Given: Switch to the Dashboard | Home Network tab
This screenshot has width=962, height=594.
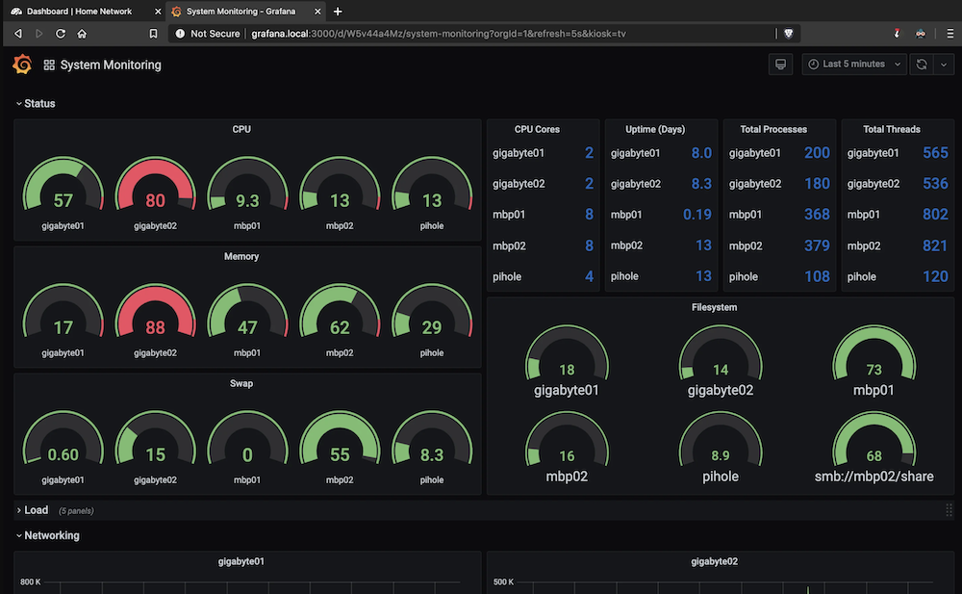Looking at the screenshot, I should tap(80, 12).
